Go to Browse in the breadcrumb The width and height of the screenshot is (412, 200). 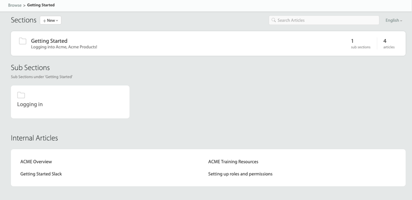point(15,5)
